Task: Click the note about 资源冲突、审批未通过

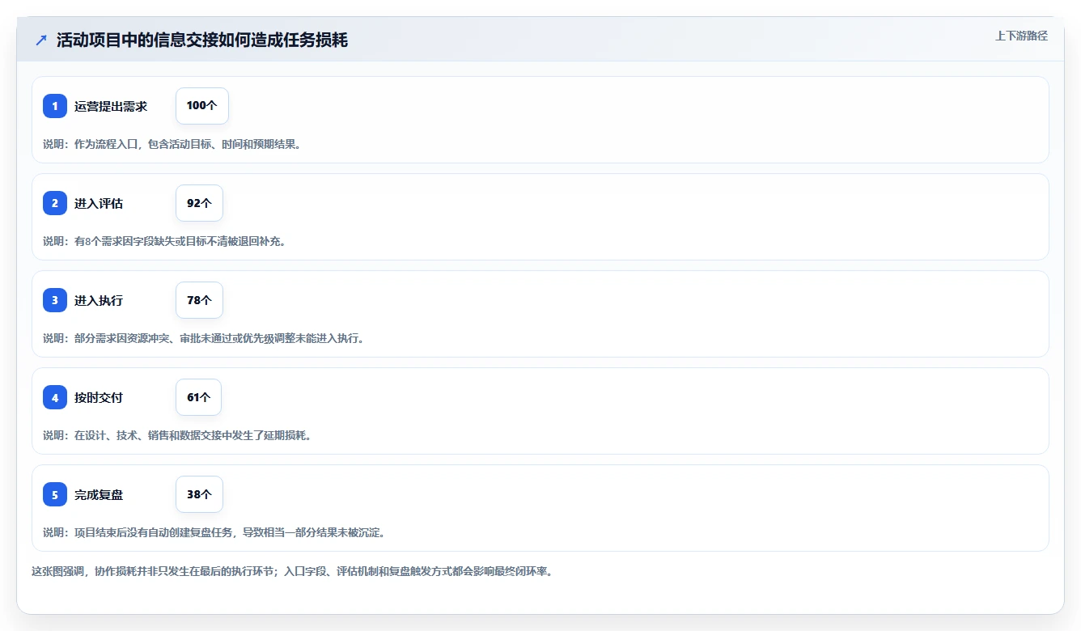Action: [x=204, y=338]
